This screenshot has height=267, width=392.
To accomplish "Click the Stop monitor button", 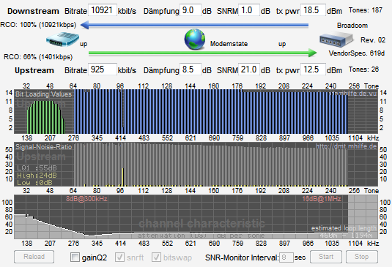I will point(361,257).
